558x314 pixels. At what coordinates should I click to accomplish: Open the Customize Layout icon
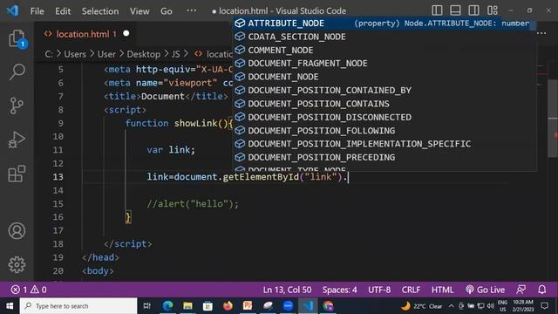tap(493, 10)
